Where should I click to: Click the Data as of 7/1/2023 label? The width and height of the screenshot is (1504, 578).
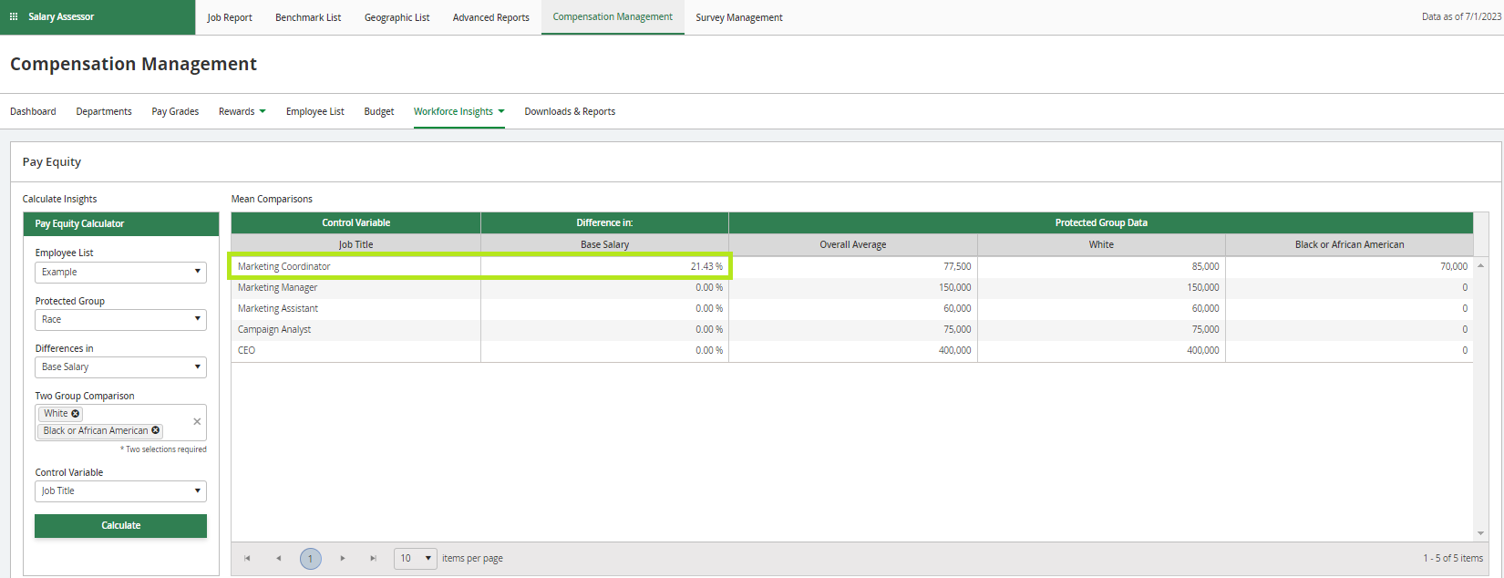[1461, 16]
